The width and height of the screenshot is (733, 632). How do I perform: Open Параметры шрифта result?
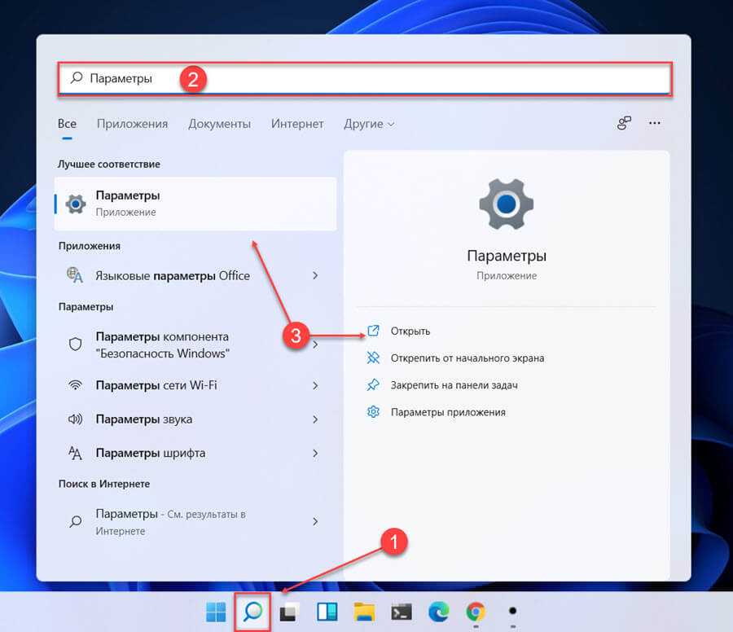tap(195, 454)
